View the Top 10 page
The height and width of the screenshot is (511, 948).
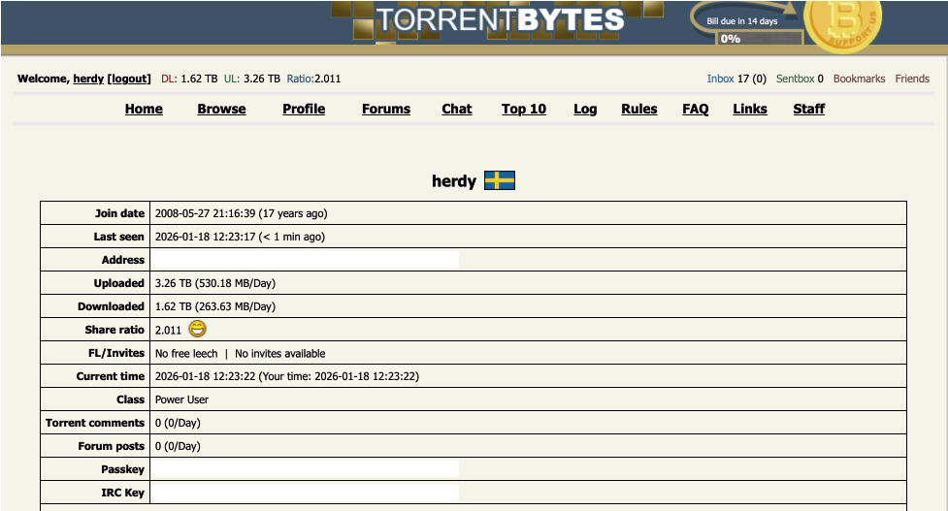pos(524,109)
